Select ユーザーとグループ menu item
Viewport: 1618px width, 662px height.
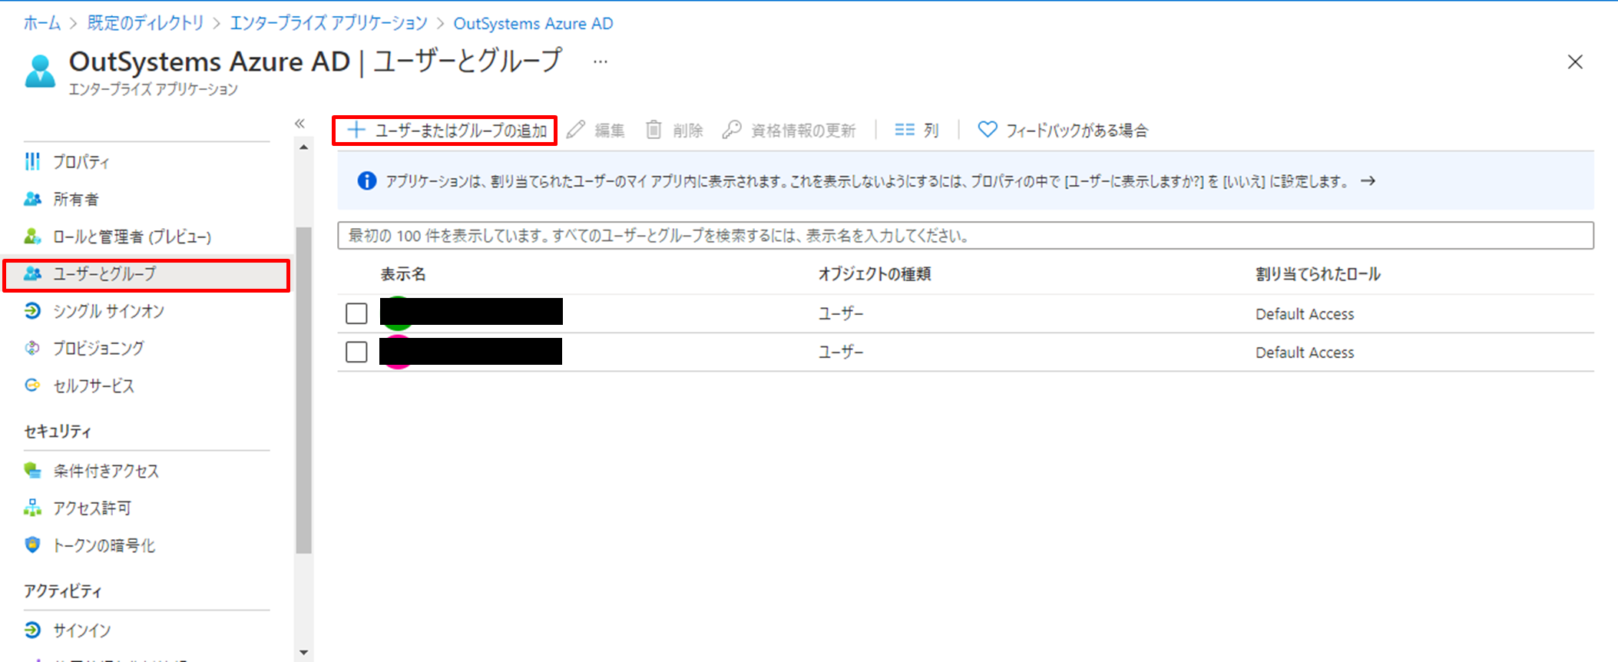tap(104, 274)
